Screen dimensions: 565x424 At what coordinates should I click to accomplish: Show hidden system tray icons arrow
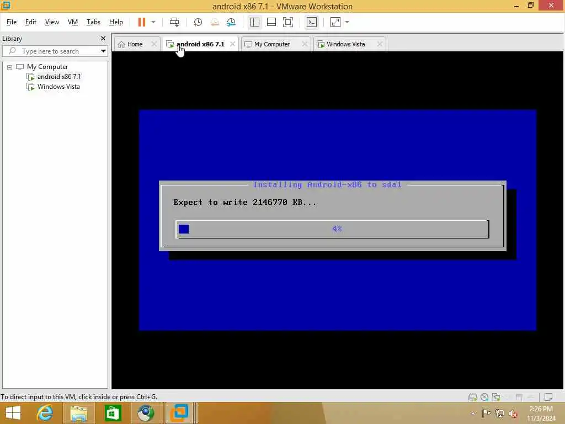(x=473, y=413)
